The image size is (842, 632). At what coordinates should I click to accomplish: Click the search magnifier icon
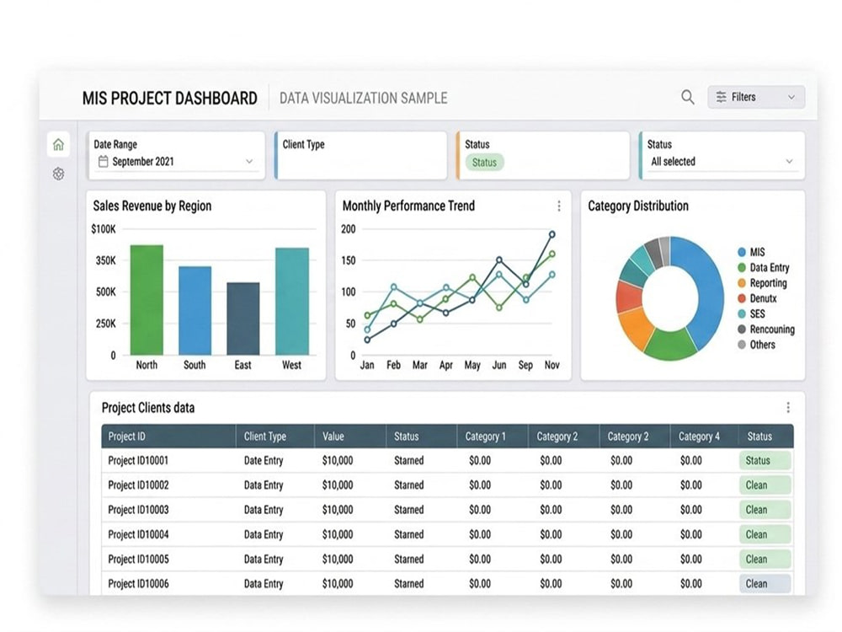point(687,97)
